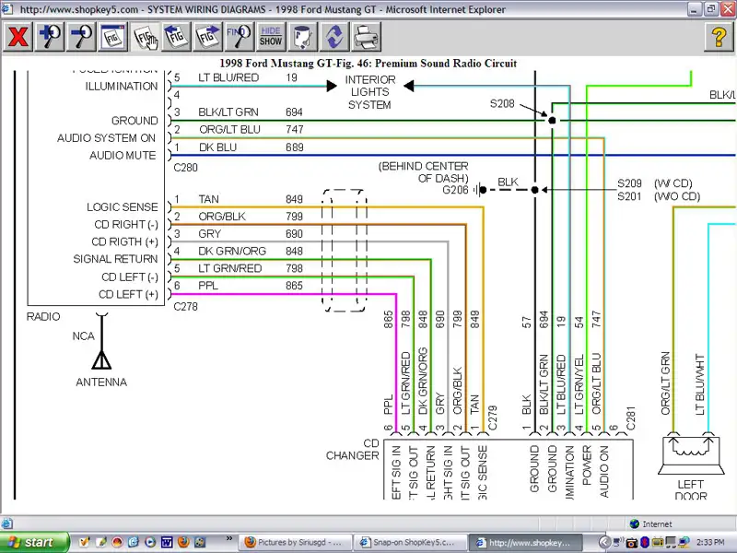Click the C280 connector label
The height and width of the screenshot is (553, 737).
[x=186, y=168]
